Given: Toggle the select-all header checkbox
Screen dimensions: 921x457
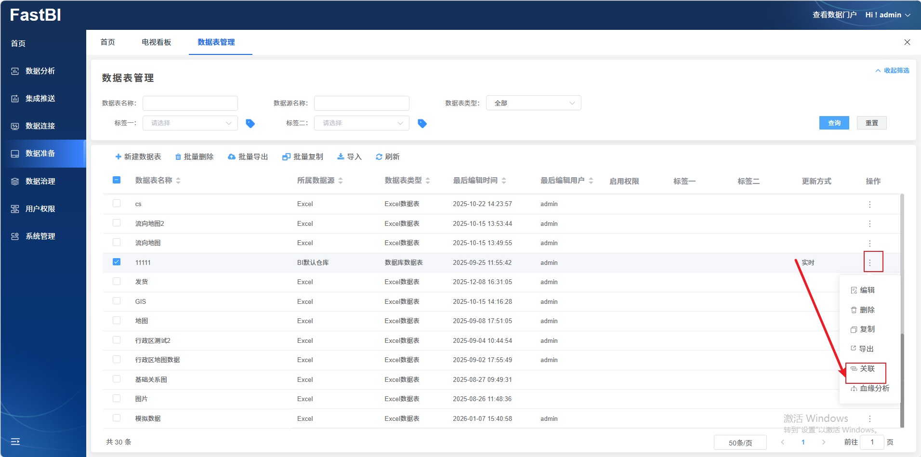Looking at the screenshot, I should click(117, 180).
